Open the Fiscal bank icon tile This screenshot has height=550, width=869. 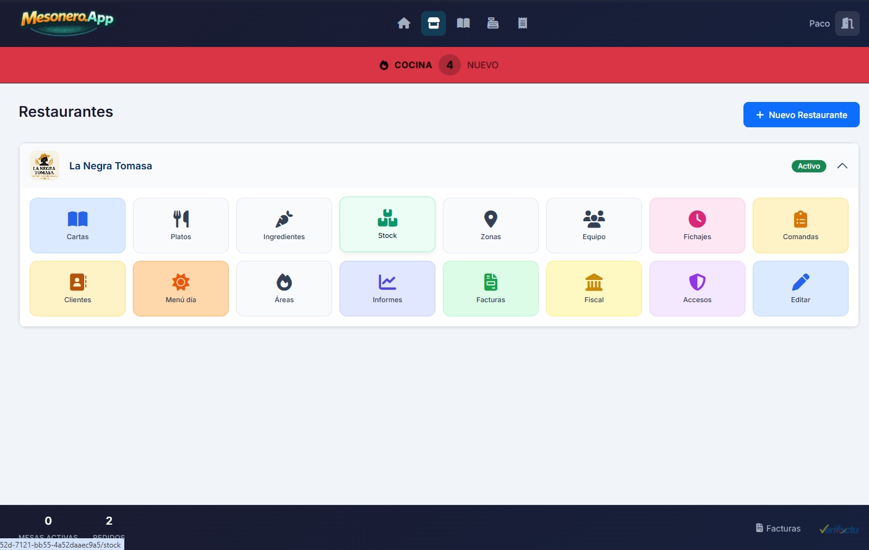[x=594, y=288]
